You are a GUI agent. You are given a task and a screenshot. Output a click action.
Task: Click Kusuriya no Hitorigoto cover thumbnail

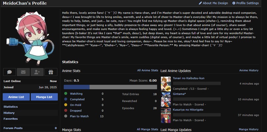pos(166,116)
